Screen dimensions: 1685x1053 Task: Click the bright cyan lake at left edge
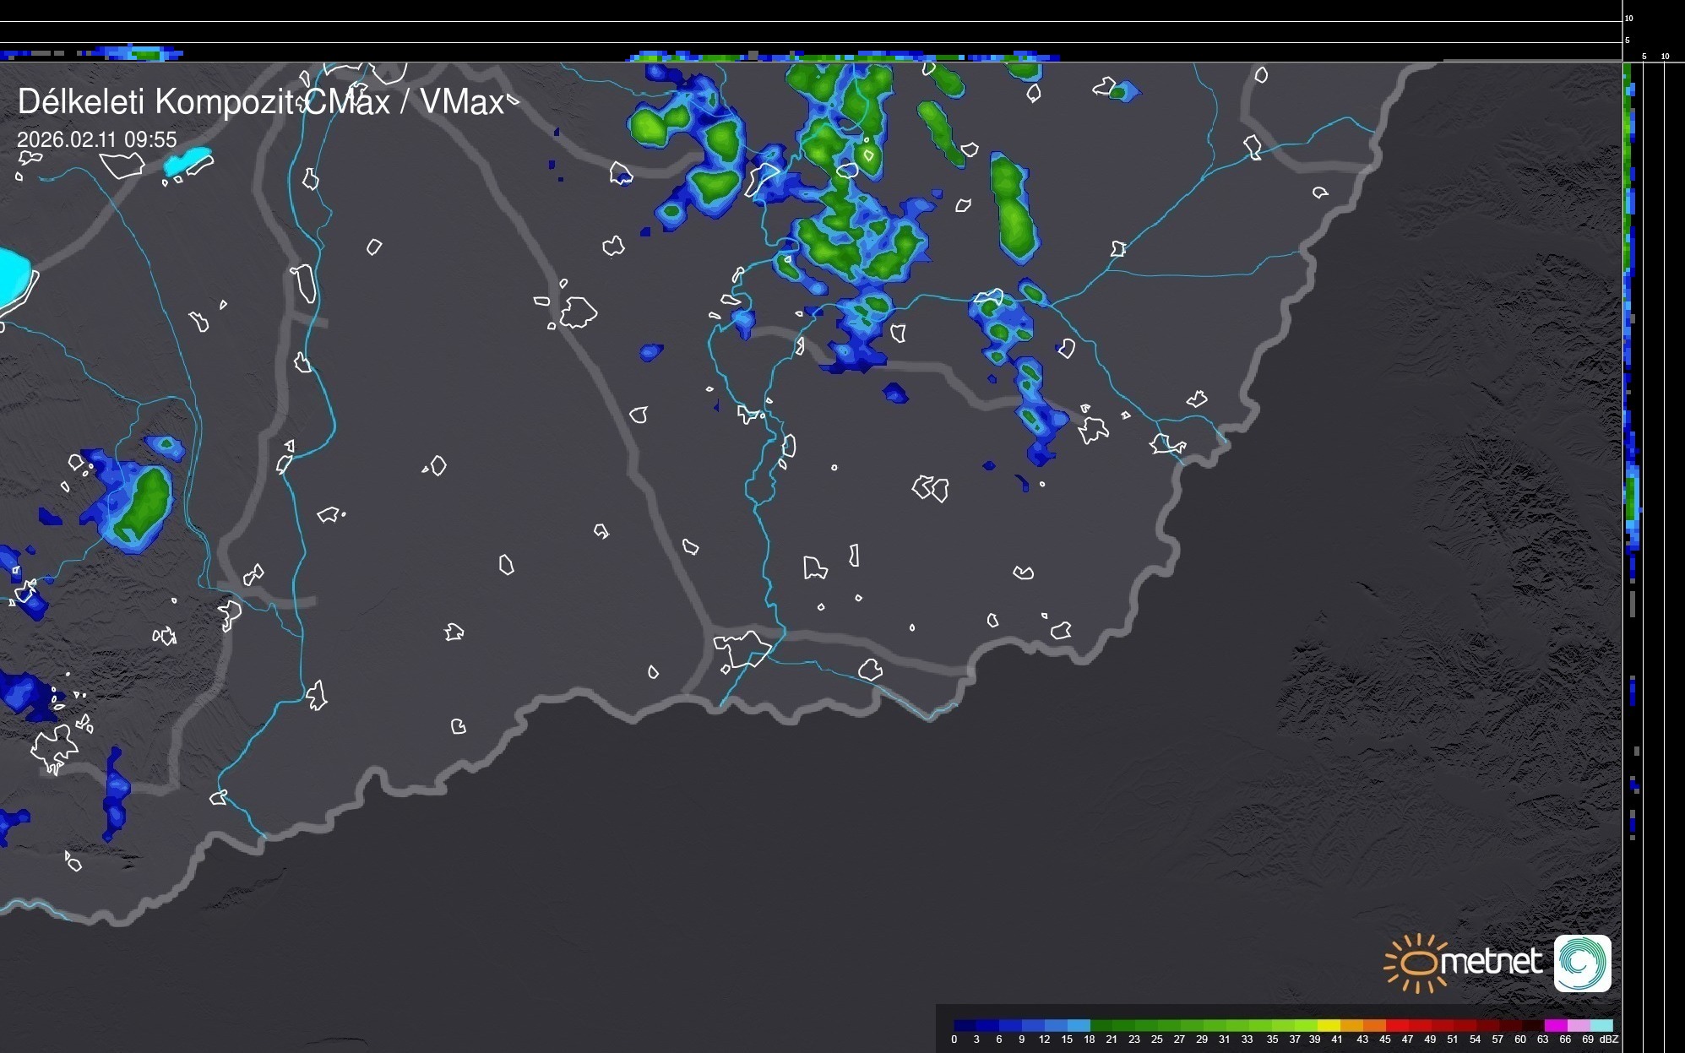[x=13, y=277]
